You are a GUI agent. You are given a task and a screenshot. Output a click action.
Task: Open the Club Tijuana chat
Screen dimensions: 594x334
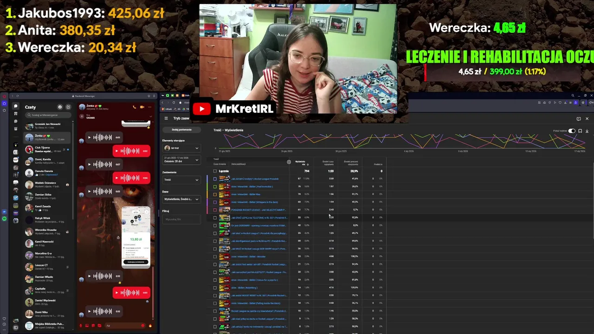(47, 149)
